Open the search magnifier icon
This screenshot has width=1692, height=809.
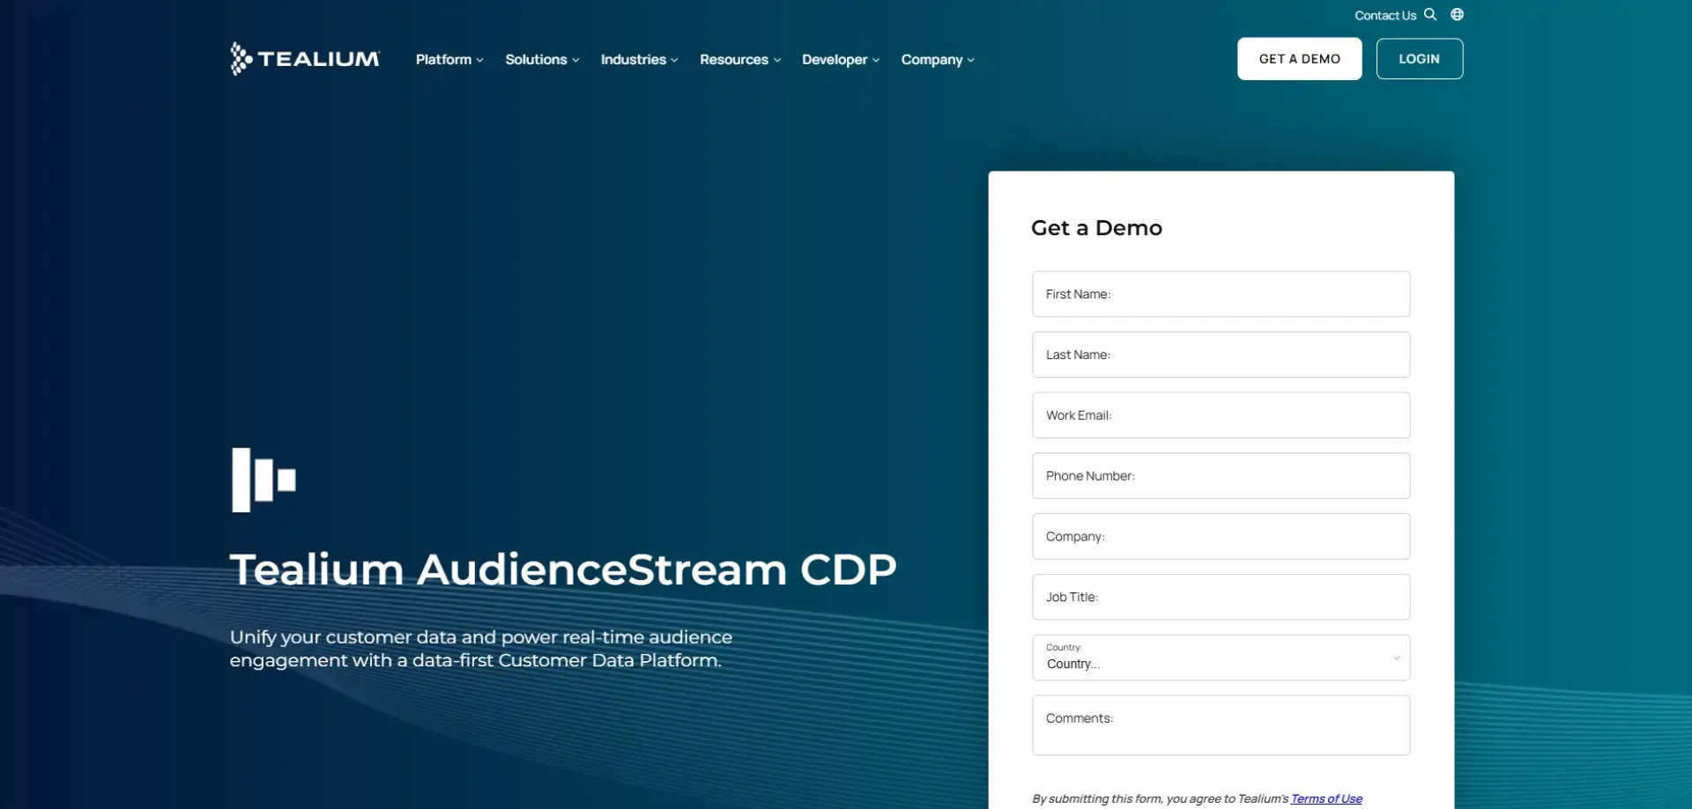tap(1430, 15)
